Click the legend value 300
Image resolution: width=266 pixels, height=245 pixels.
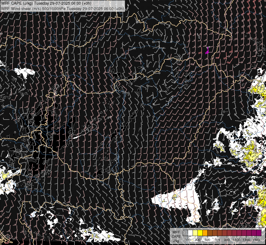tap(198, 240)
